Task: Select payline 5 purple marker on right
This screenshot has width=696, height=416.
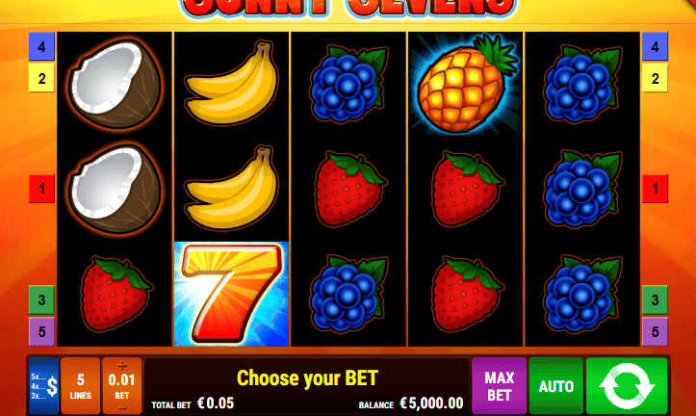Action: pyautogui.click(x=655, y=331)
